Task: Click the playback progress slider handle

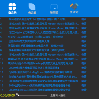Action: coord(18,95)
